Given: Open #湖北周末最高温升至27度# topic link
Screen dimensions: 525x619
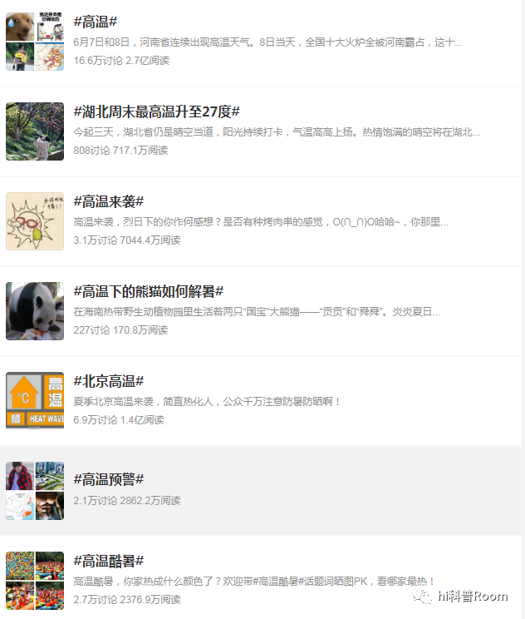Looking at the screenshot, I should tap(156, 111).
